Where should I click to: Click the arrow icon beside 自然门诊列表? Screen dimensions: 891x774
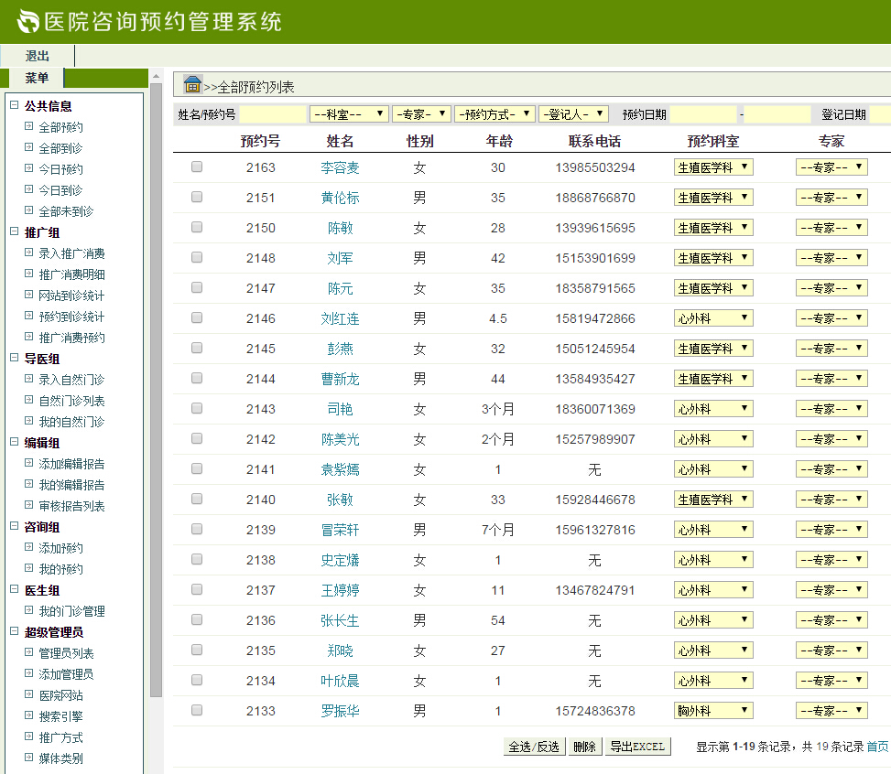pyautogui.click(x=29, y=399)
